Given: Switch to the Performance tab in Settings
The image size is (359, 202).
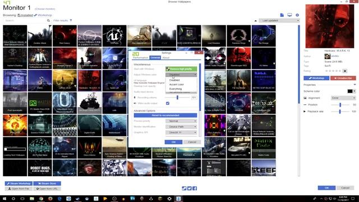Looking at the screenshot, I should (x=140, y=58).
